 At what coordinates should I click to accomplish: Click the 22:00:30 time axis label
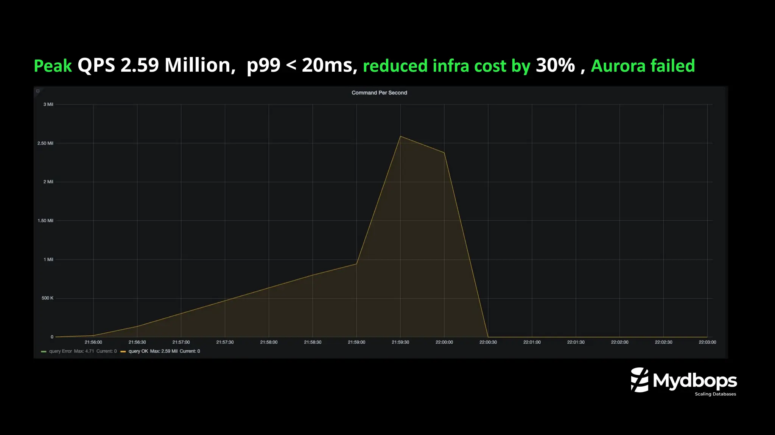click(x=488, y=342)
